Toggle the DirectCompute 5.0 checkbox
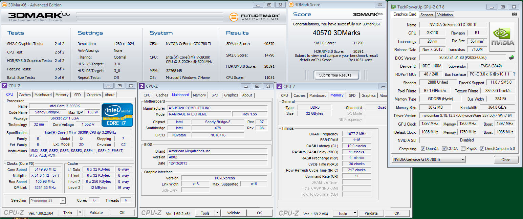The image size is (523, 219). click(x=482, y=149)
